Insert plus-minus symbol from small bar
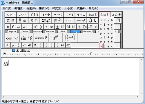 click(x=57, y=27)
